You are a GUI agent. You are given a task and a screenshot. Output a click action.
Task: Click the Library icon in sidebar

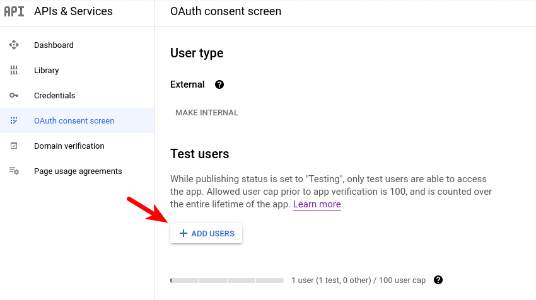click(x=14, y=71)
